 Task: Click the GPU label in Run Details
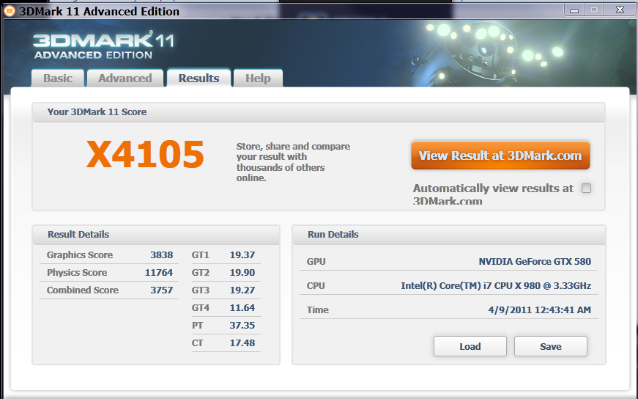click(x=316, y=261)
